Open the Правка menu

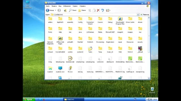54,6
